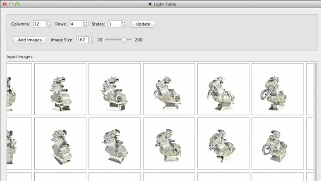Decrease Rows value with down stepper arrow
Viewport: 321px width, 181px height.
tap(86, 26)
